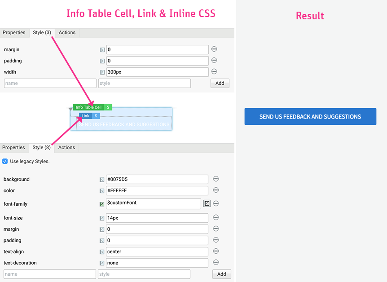Remove the font-size style row
387x282 pixels.
point(216,218)
